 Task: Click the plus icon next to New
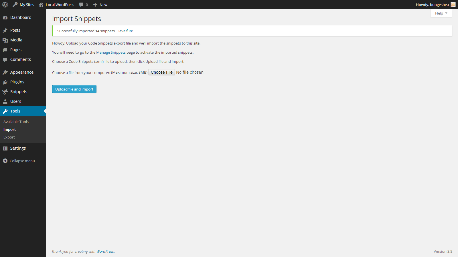tap(95, 5)
